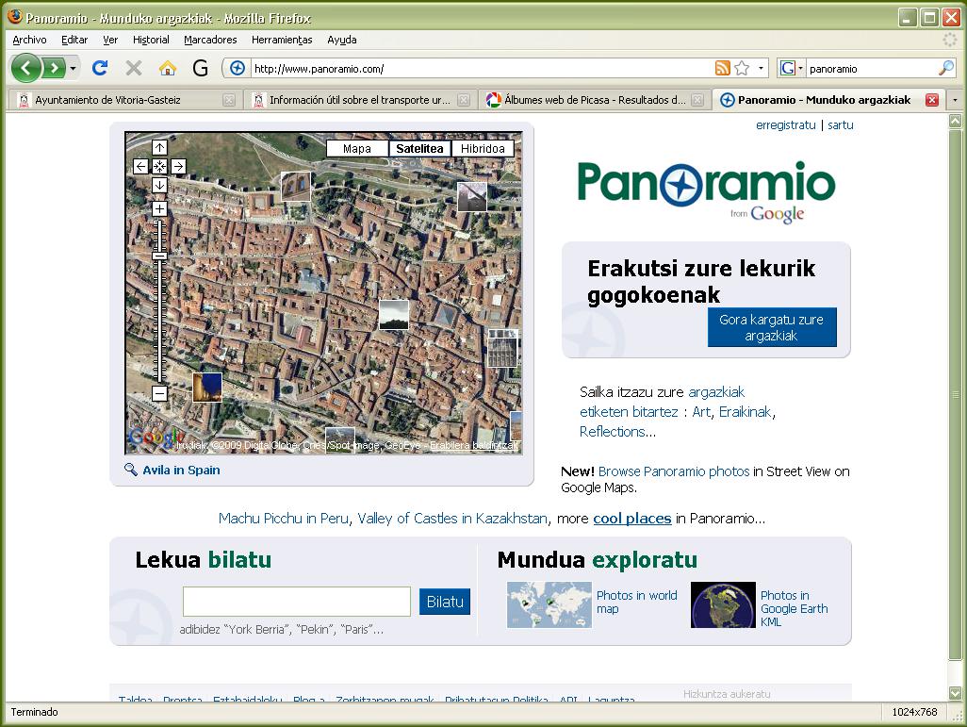Open the Herramientas menu
Screen dimensions: 967x727
[x=282, y=40]
